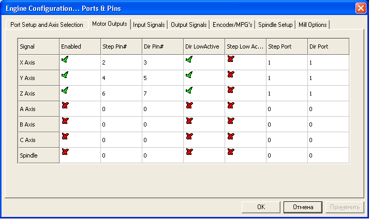Toggle the X Axis Enabled green checkmark
The image size is (370, 220).
tap(65, 59)
